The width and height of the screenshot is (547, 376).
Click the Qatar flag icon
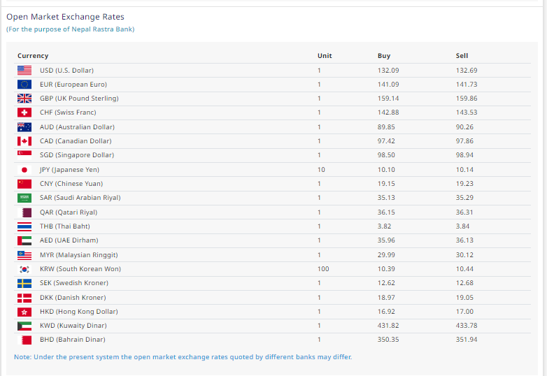pyautogui.click(x=24, y=212)
